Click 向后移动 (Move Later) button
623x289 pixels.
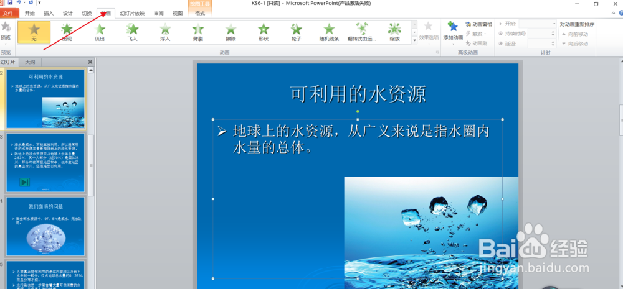pos(575,44)
